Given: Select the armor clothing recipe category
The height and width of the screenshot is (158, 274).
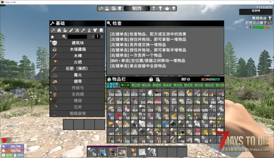Looking at the screenshot, I should [95, 30].
